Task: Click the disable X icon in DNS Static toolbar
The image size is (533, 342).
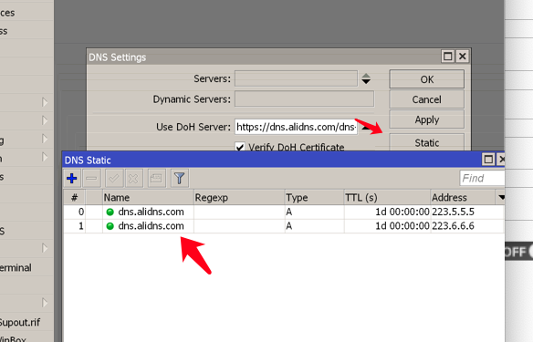Action: point(133,179)
